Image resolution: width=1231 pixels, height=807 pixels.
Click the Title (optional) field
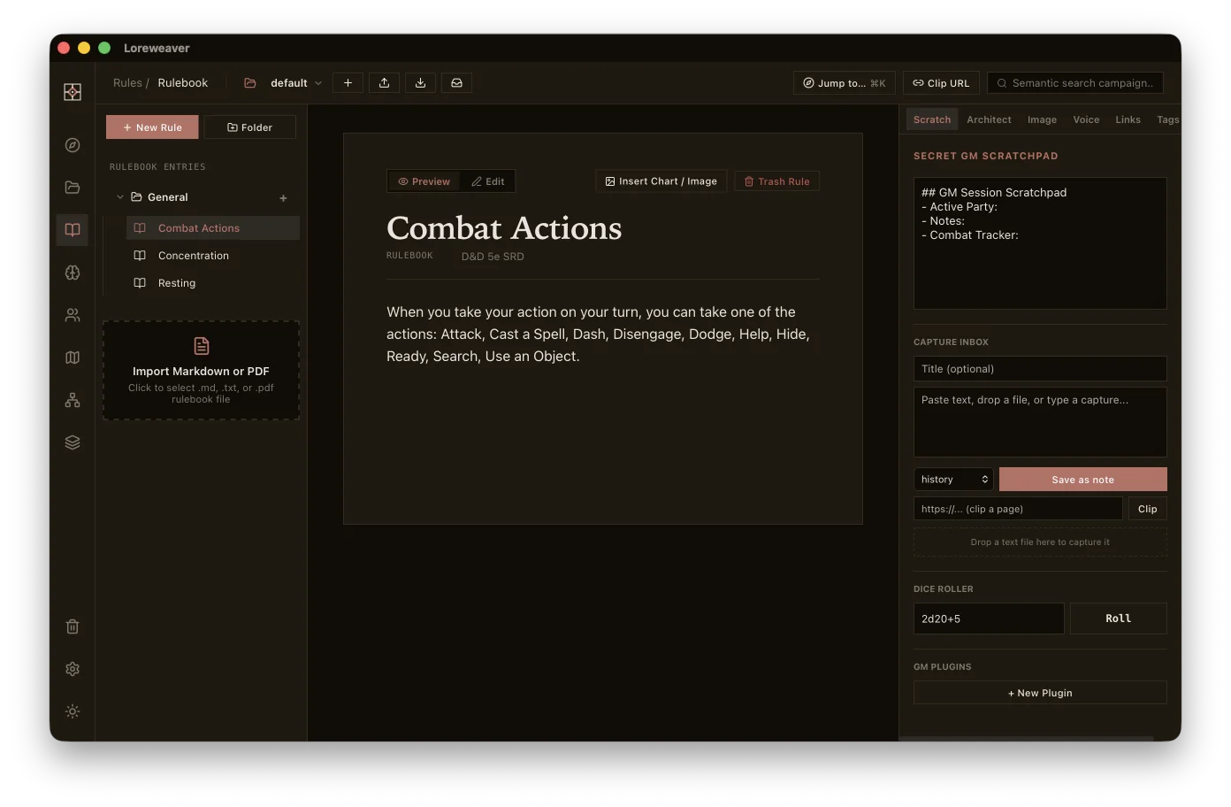[1040, 369]
